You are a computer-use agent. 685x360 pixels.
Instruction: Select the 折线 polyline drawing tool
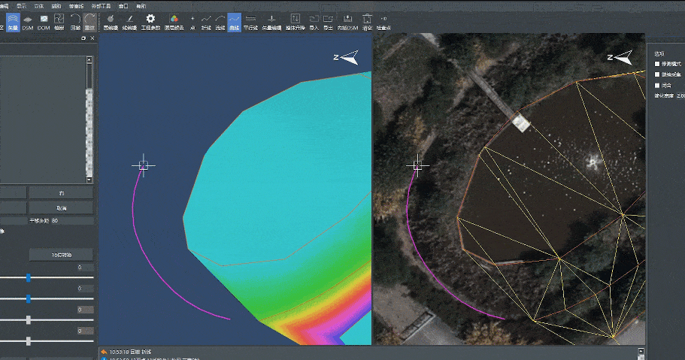point(205,20)
